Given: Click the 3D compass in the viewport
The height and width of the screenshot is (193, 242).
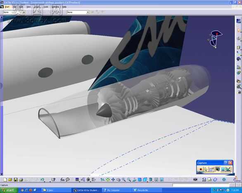Looking at the screenshot, I should (x=215, y=39).
